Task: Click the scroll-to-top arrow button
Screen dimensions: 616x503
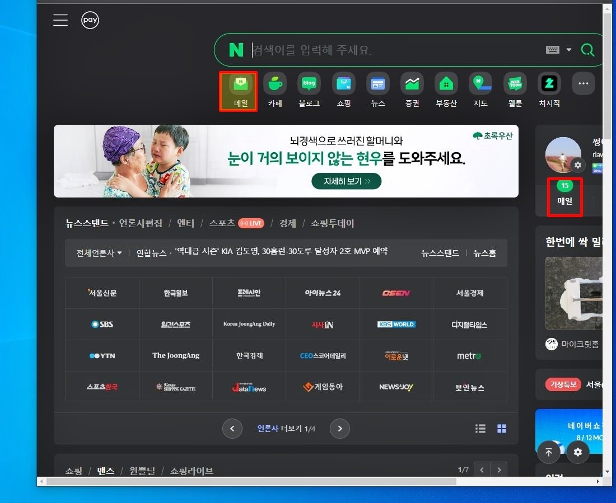Action: click(x=548, y=452)
